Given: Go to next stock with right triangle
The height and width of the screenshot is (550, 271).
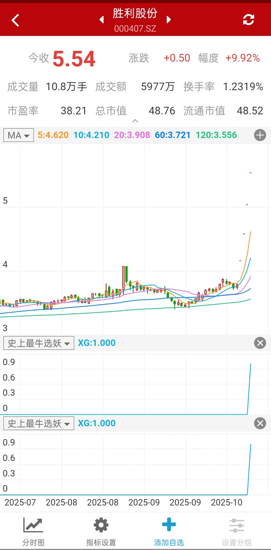Looking at the screenshot, I should tap(169, 20).
